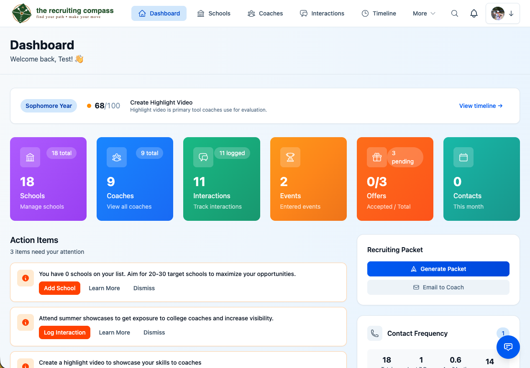This screenshot has width=530, height=368.
Task: Click the trophy icon on the Events card
Action: [x=290, y=157]
